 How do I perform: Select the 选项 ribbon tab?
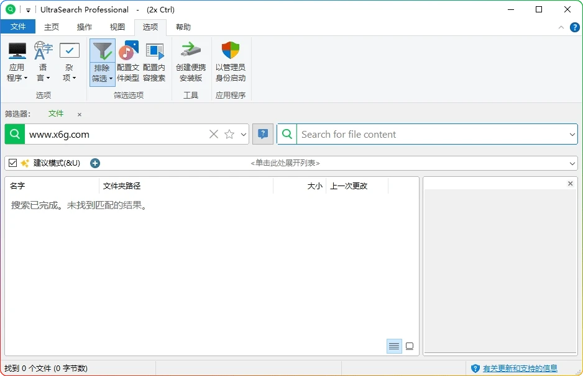pyautogui.click(x=150, y=27)
